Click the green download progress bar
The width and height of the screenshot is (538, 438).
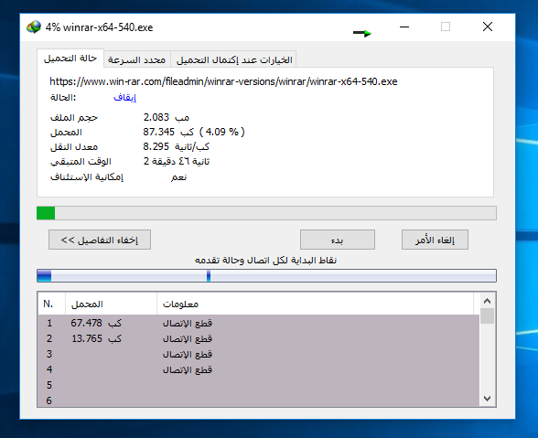[266, 213]
